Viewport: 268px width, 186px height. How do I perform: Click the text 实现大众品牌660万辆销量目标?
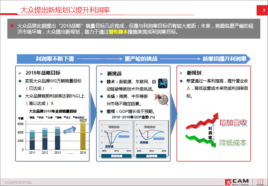[x=53, y=81]
